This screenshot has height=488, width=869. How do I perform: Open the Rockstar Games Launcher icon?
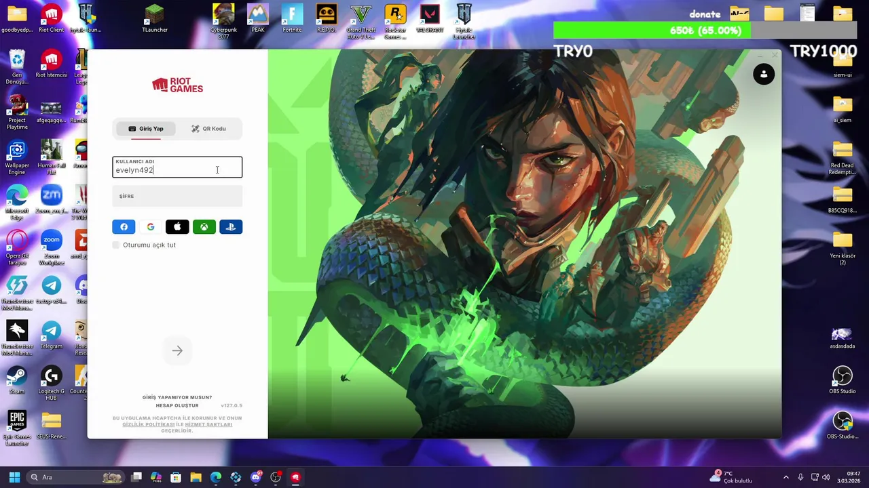pos(395,20)
